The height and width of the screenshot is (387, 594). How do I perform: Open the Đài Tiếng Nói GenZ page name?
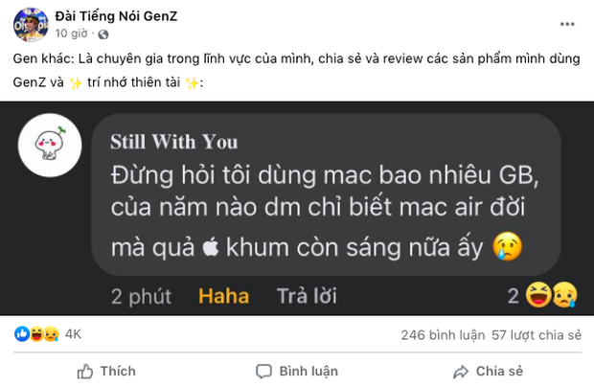[119, 13]
